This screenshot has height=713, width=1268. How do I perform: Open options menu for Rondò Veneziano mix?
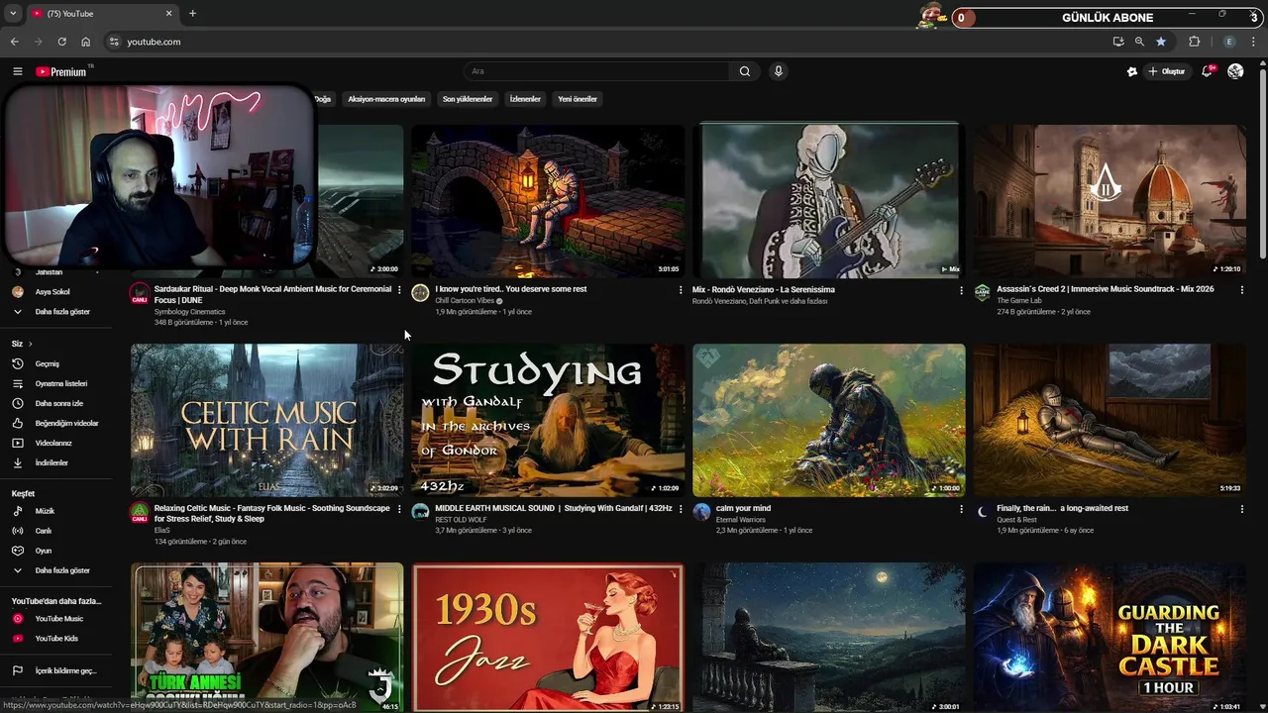click(961, 290)
